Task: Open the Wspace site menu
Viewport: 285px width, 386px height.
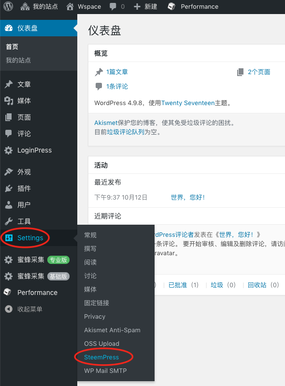Action: 84,6
